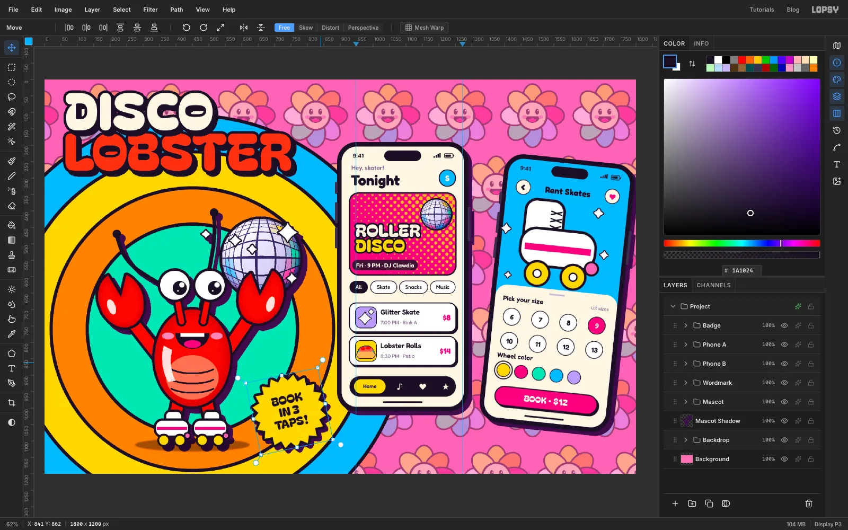Hide the Mascot Shadow layer
This screenshot has width=848, height=530.
tap(784, 421)
